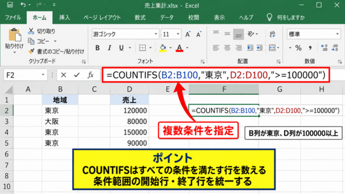Screen dimensions: 345x194
Task: Toggle Italic formatting
Action: tap(109, 48)
